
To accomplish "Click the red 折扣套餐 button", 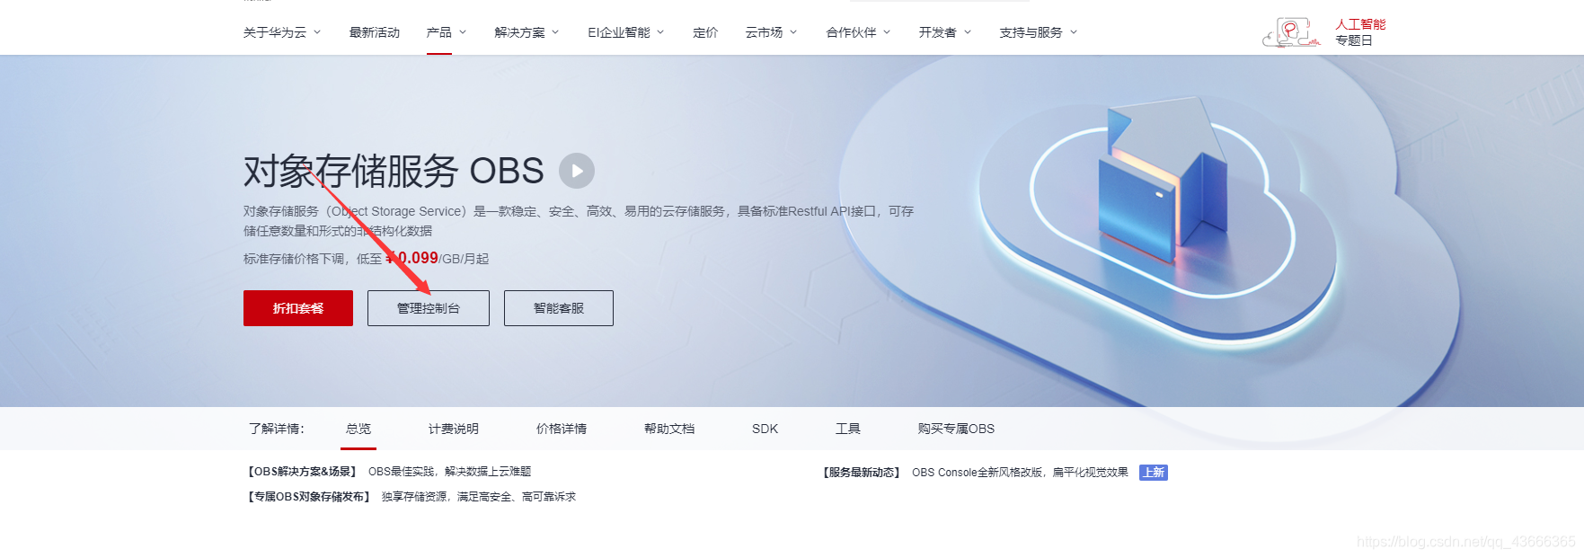I will click(x=298, y=308).
